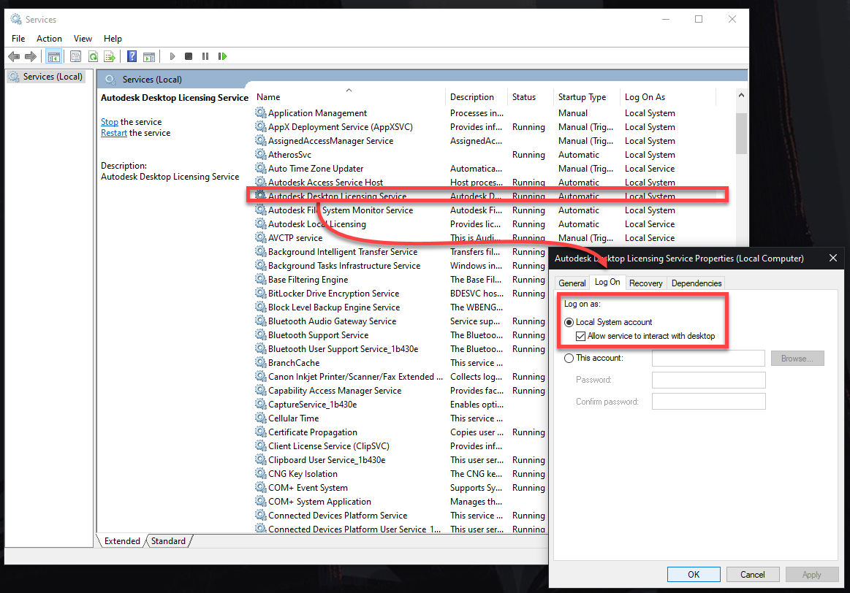Open the Help toolbar icon

click(132, 56)
